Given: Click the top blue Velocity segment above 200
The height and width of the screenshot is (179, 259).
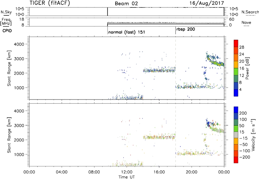Looking at the screenshot, I should (x=236, y=110).
